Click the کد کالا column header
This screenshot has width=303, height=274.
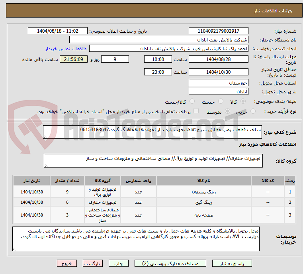coord(268,181)
